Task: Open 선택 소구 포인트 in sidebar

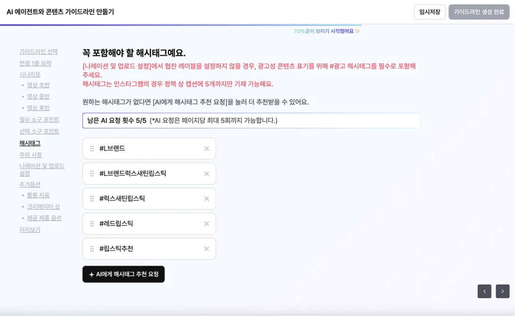Action: (x=39, y=132)
